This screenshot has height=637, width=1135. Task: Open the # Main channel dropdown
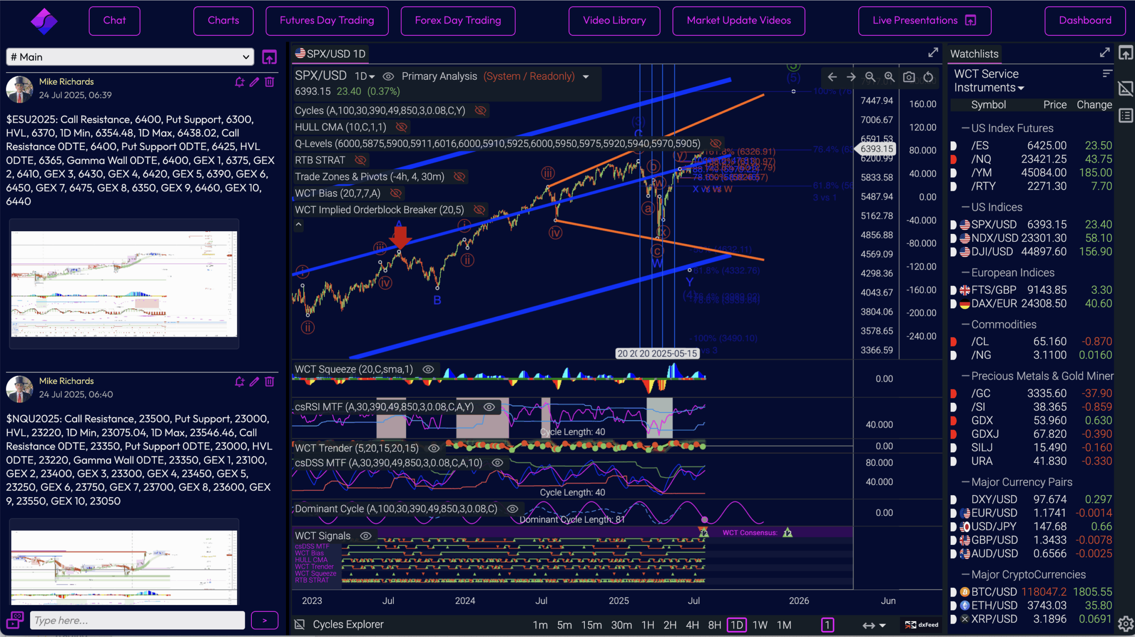click(x=130, y=57)
